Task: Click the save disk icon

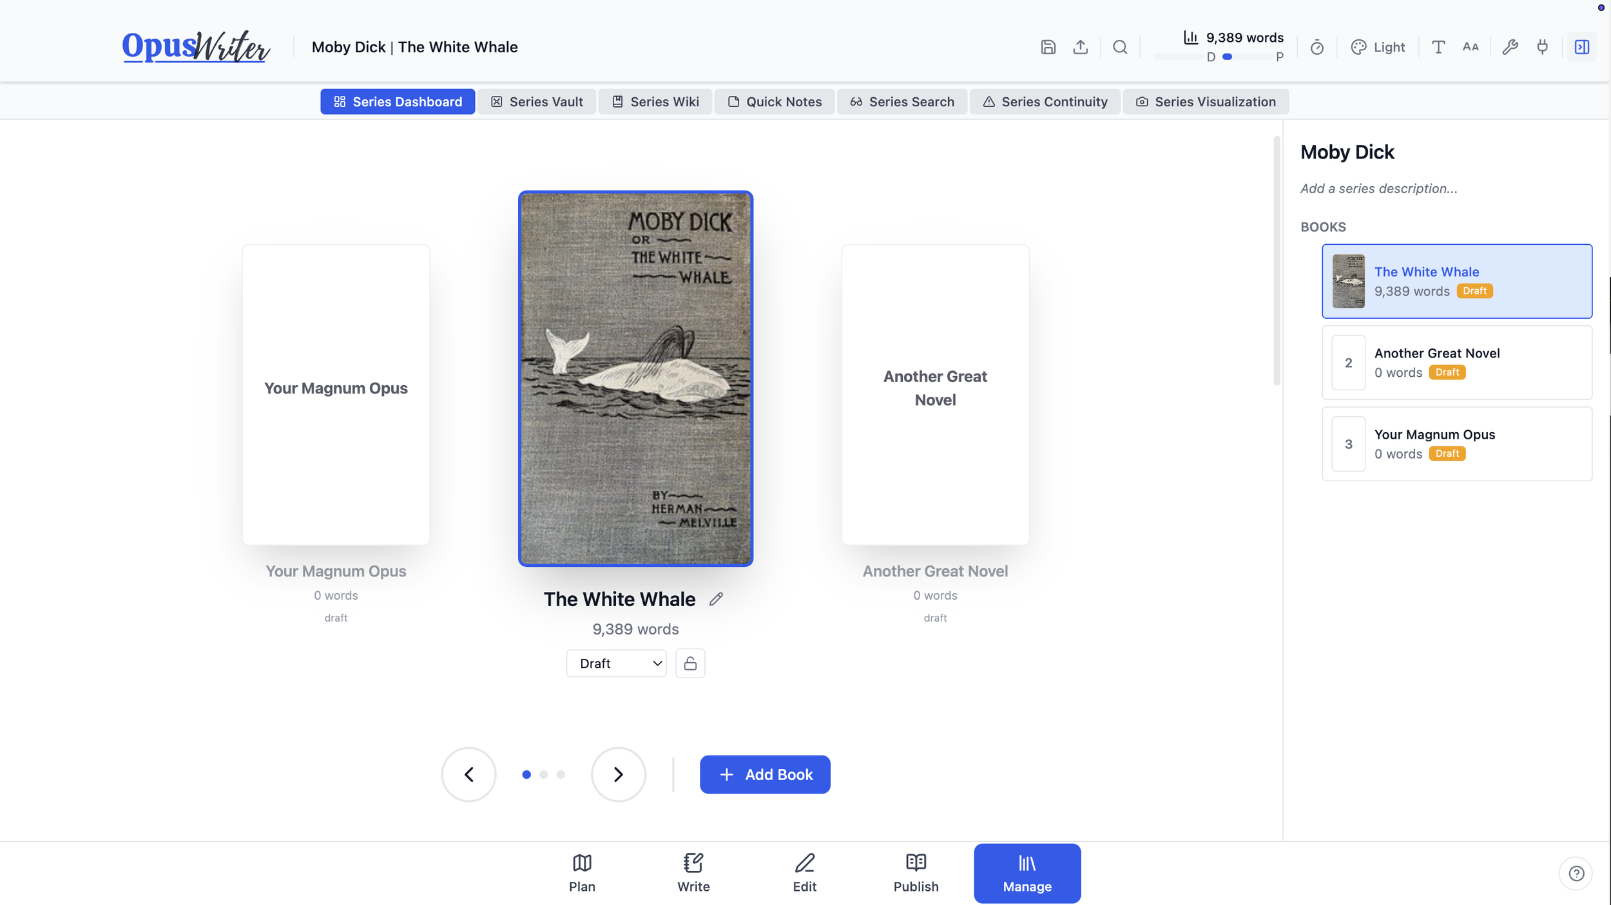Action: coord(1048,47)
